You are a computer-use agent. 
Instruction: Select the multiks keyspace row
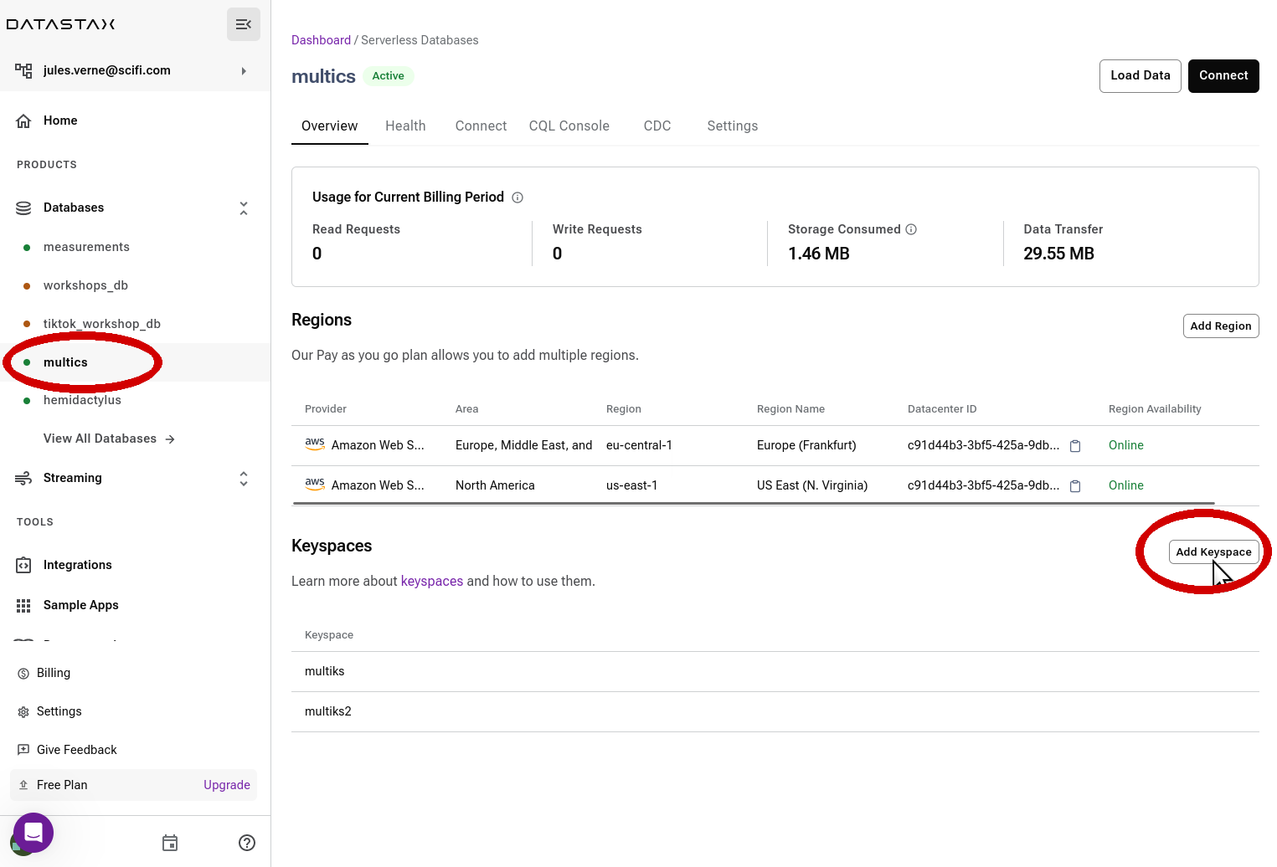click(x=775, y=671)
